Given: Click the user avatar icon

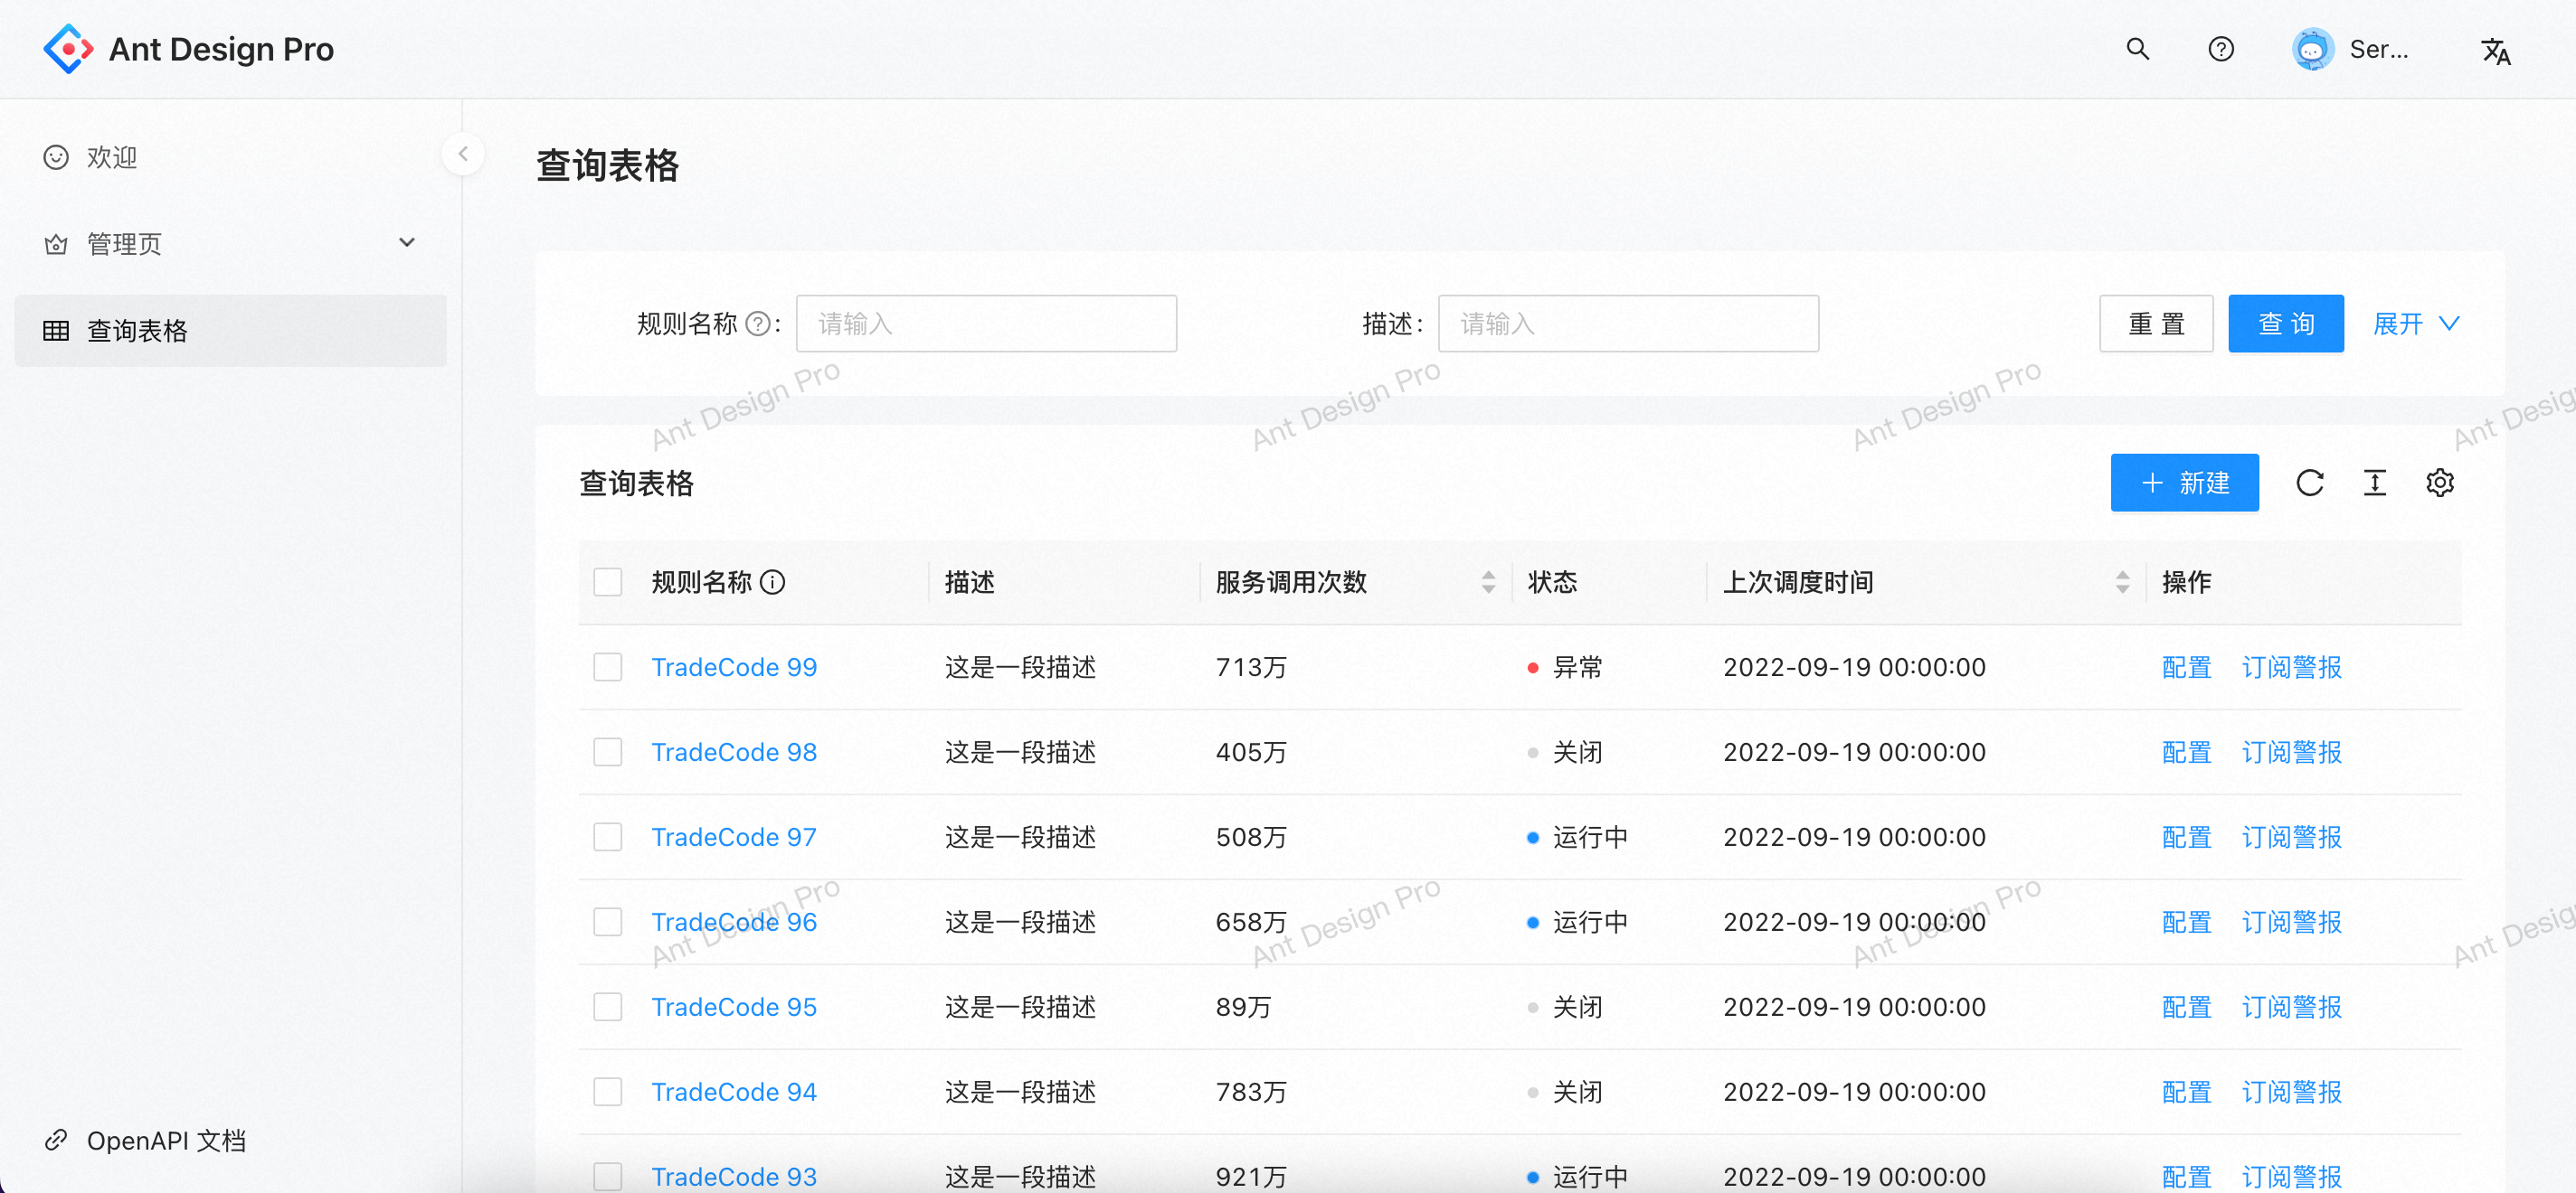Looking at the screenshot, I should (2312, 49).
